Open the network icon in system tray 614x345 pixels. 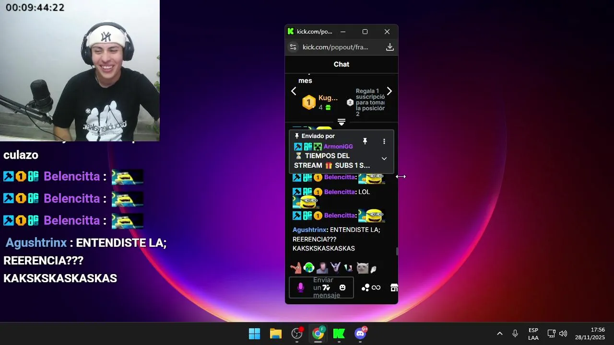coord(552,333)
